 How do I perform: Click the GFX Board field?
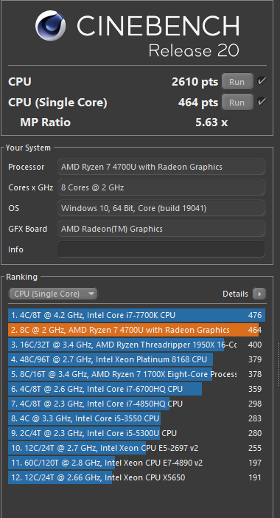[161, 229]
